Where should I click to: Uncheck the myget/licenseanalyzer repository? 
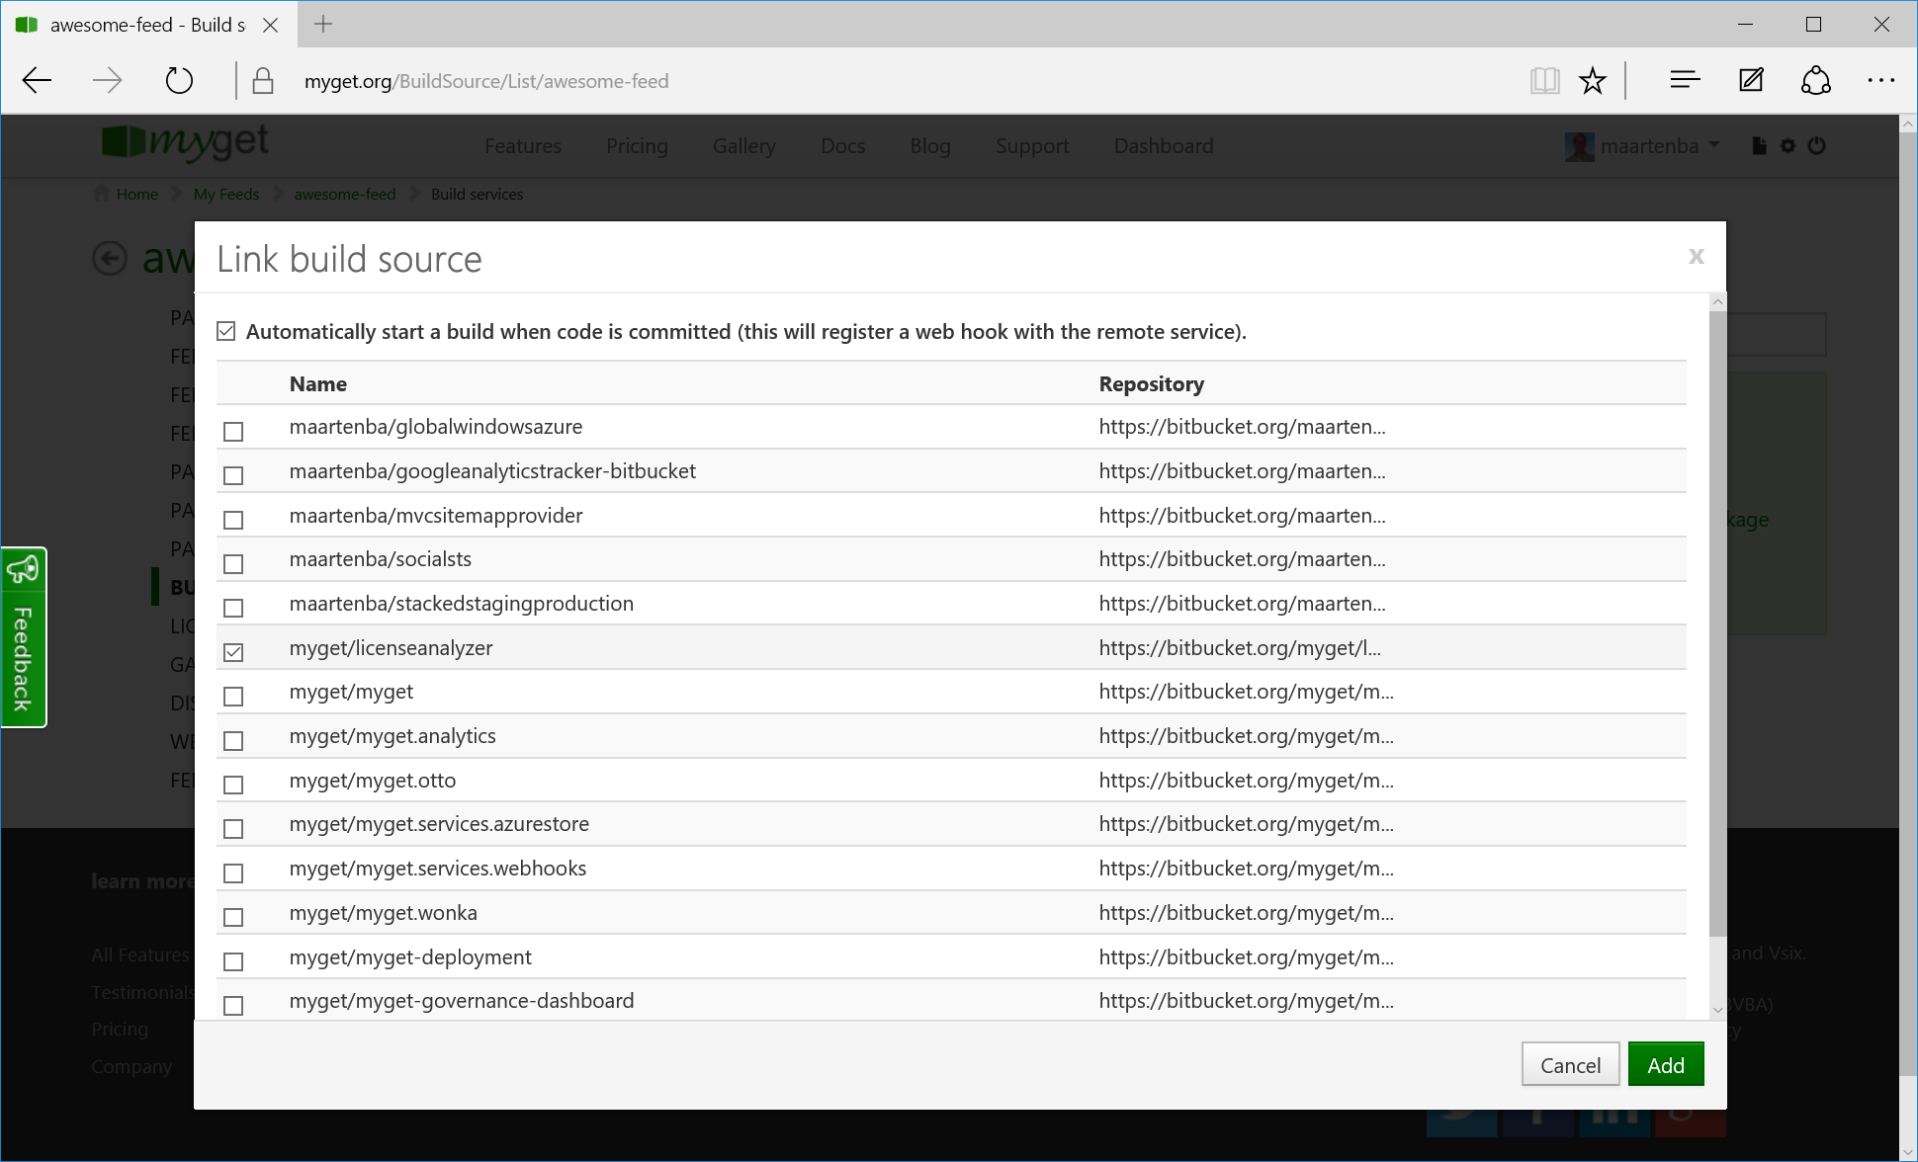point(233,652)
